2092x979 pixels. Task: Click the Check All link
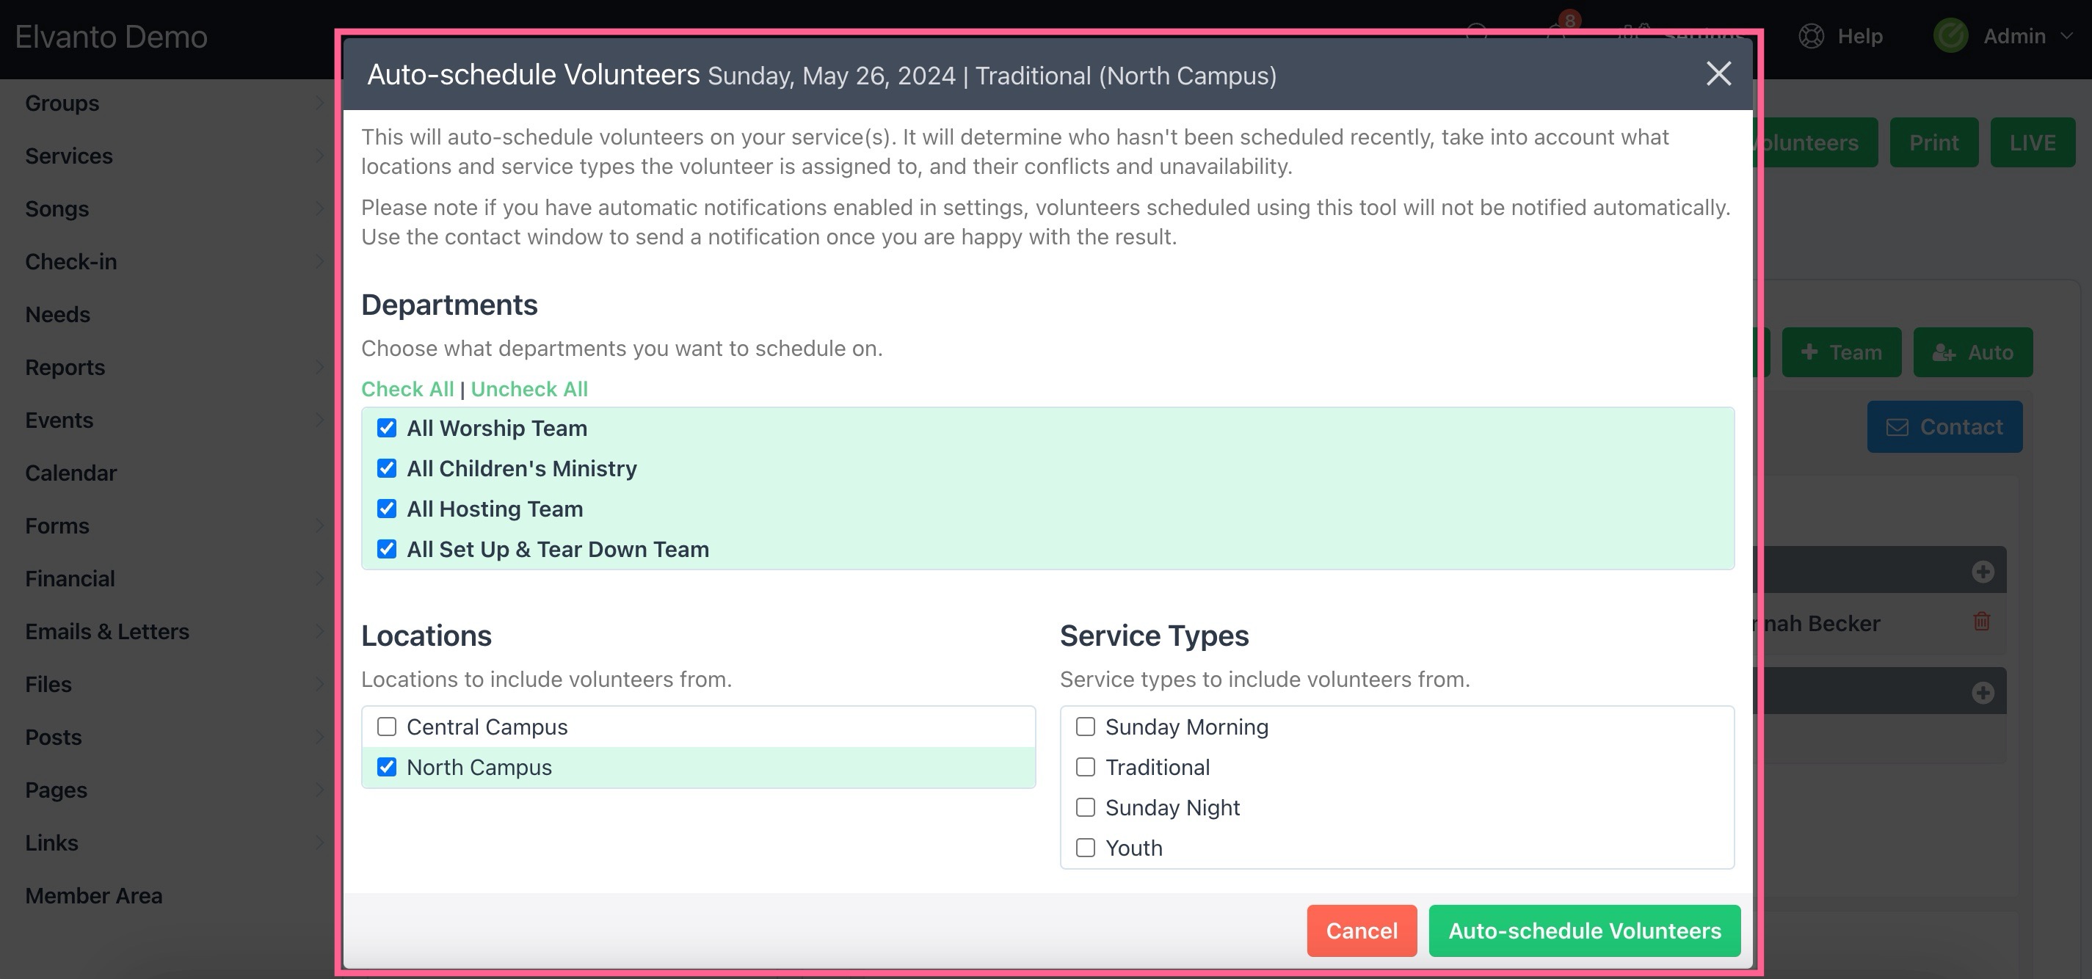point(407,389)
